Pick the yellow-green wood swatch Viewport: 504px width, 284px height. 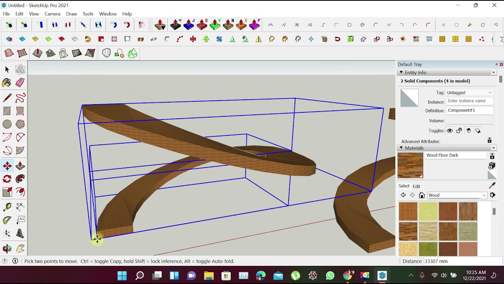[x=428, y=212]
